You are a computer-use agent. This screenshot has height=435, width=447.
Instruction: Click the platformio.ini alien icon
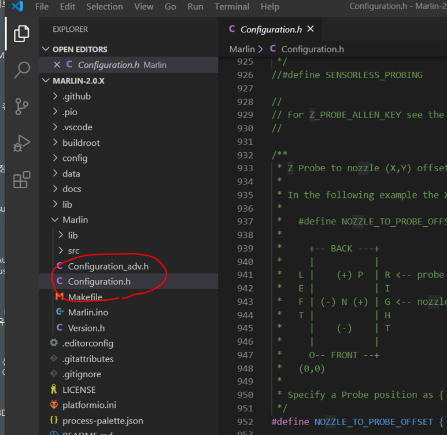54,404
